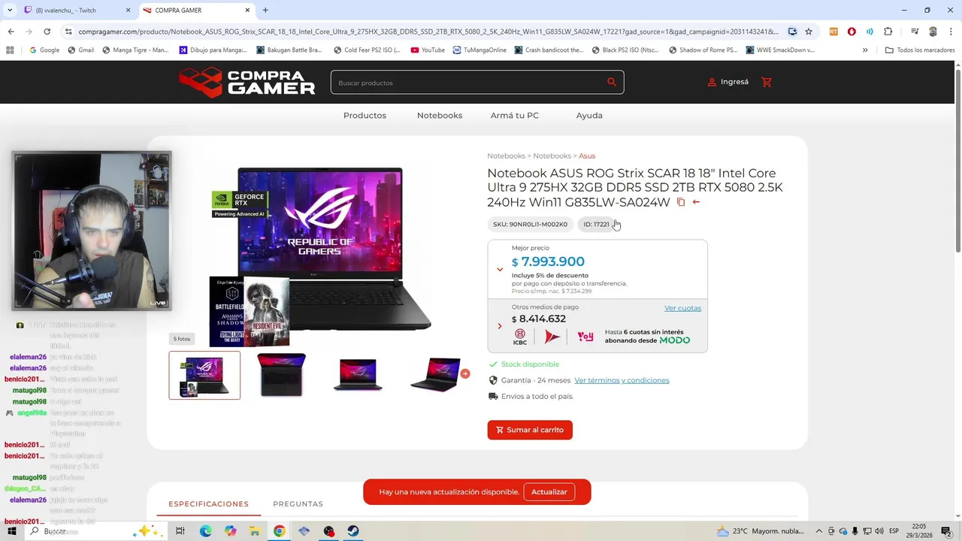Click the site info icon in address bar
The width and height of the screenshot is (962, 541).
(x=68, y=32)
